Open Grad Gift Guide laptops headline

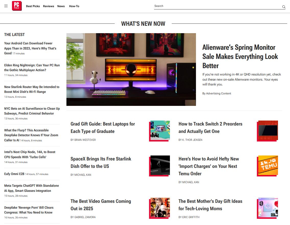(103, 128)
